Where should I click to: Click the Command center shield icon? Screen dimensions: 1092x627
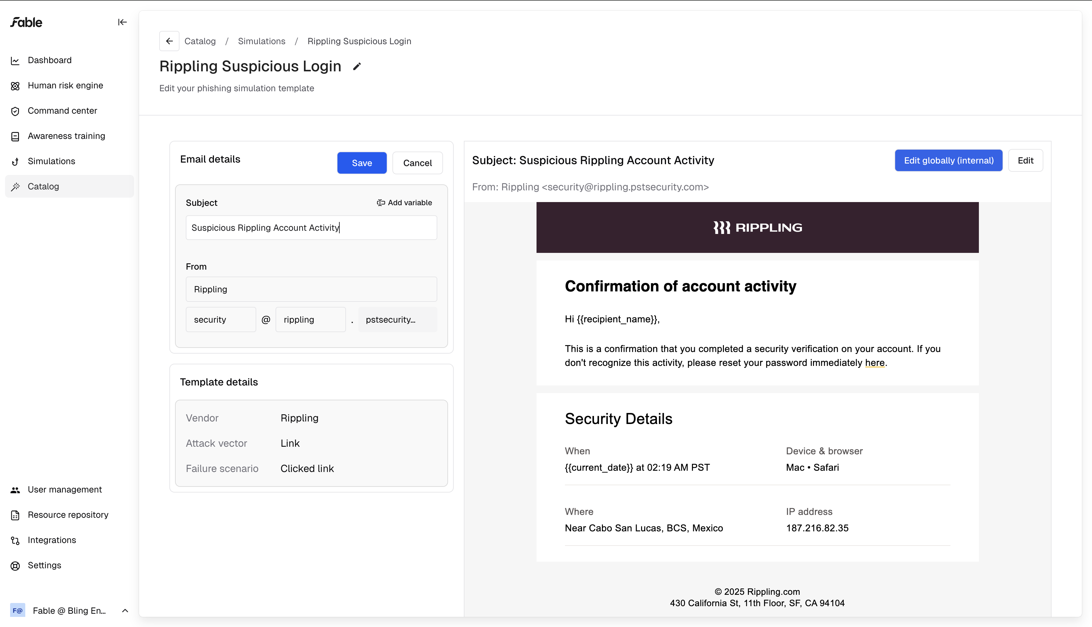[15, 111]
